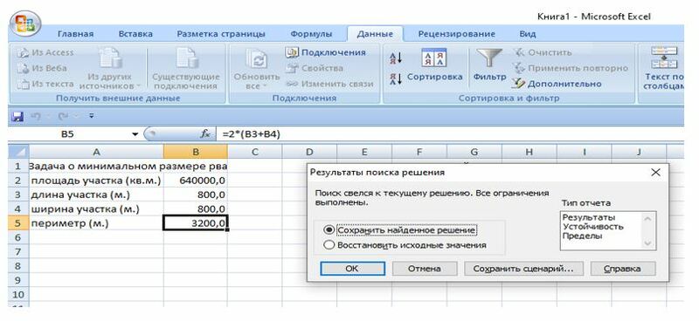This screenshot has width=699, height=321.
Task: Open the Рецензирование tab
Action: click(x=456, y=34)
